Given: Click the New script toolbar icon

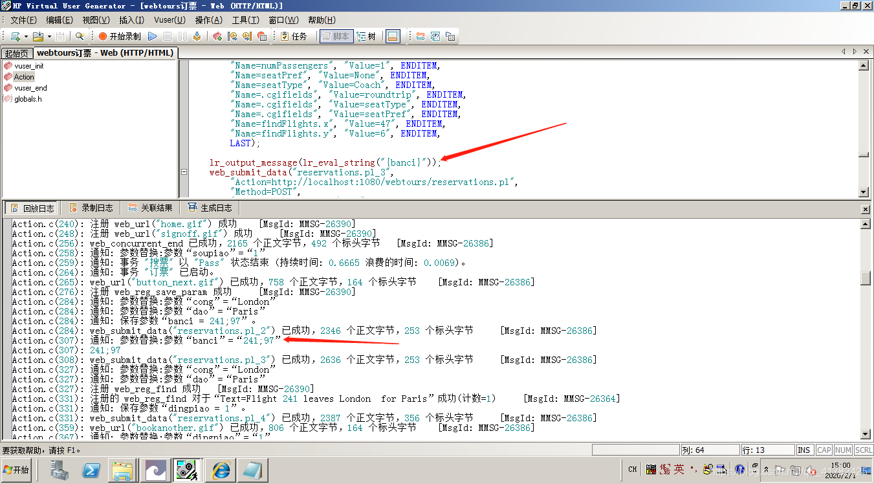Looking at the screenshot, I should coord(15,36).
